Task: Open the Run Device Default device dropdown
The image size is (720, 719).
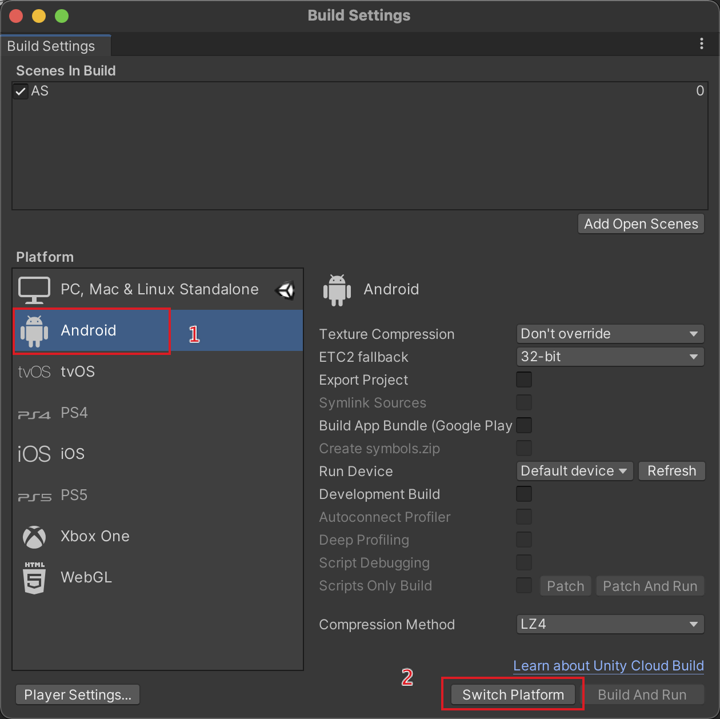Action: pyautogui.click(x=575, y=471)
